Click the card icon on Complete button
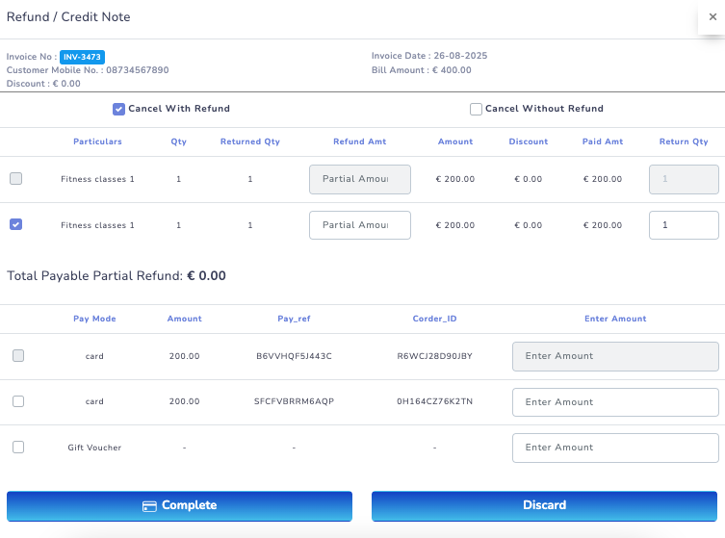Viewport: 725px width, 538px height. pos(149,505)
